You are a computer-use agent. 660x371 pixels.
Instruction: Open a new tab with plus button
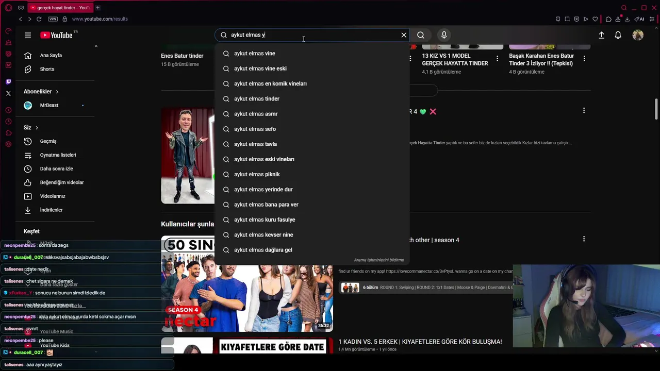click(x=97, y=8)
